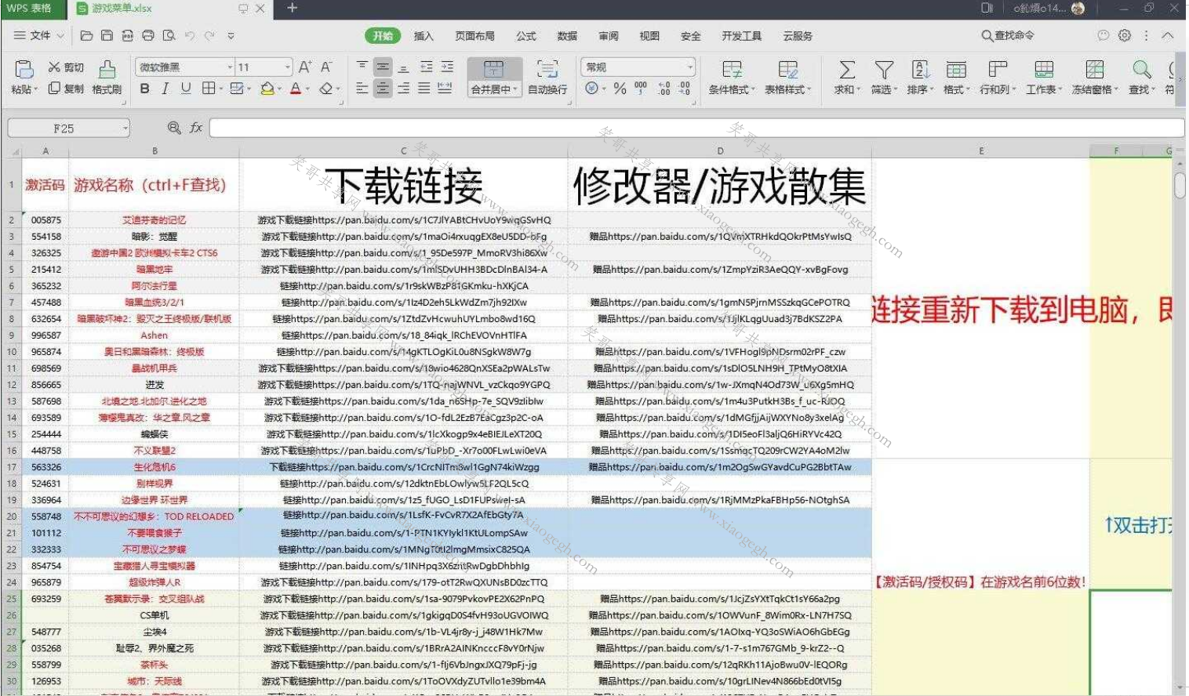Viewport: 1189px width, 696px height.
Task: Toggle Underline formatting
Action: click(186, 89)
